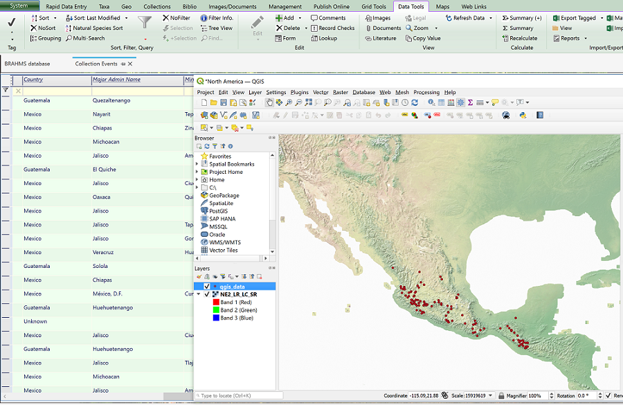Viewport: 623px width, 405px height.
Task: Open the QGIS Processing menu
Action: click(426, 92)
